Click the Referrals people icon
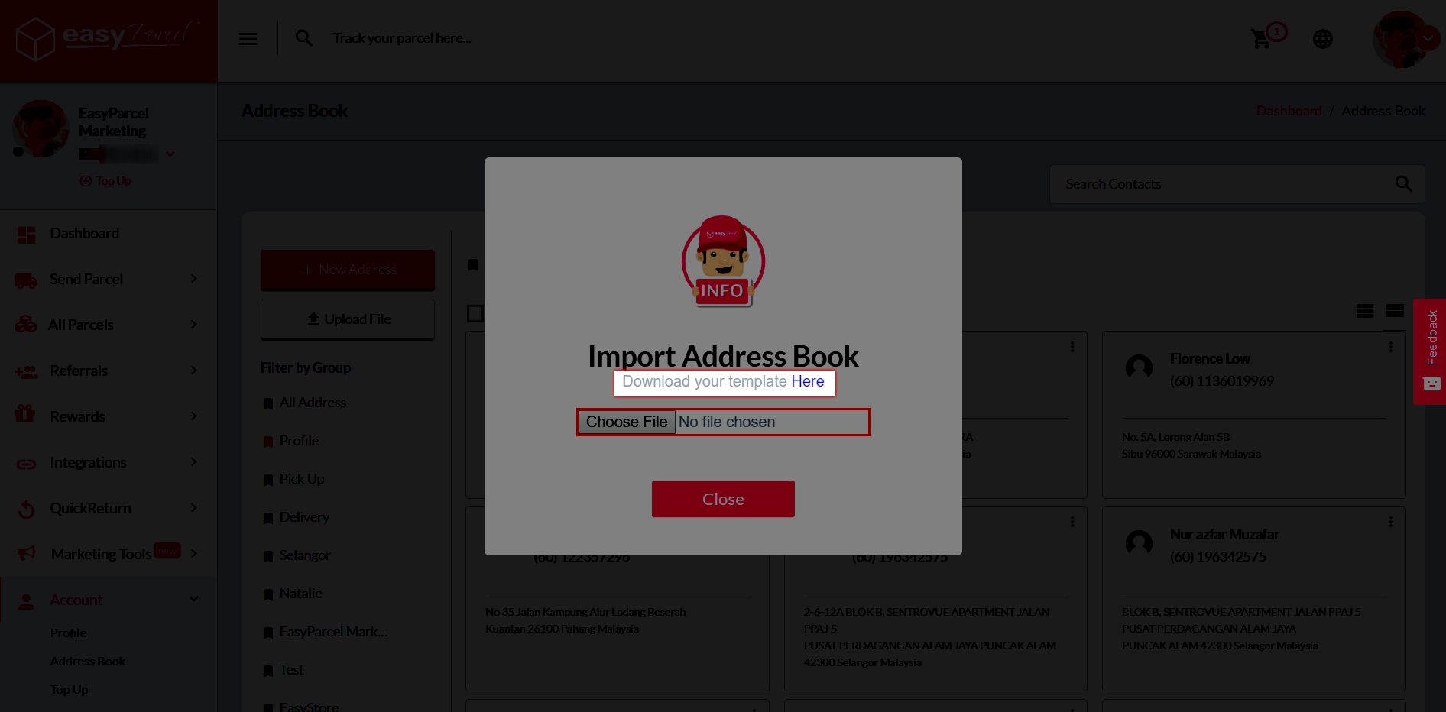1446x712 pixels. coord(26,372)
